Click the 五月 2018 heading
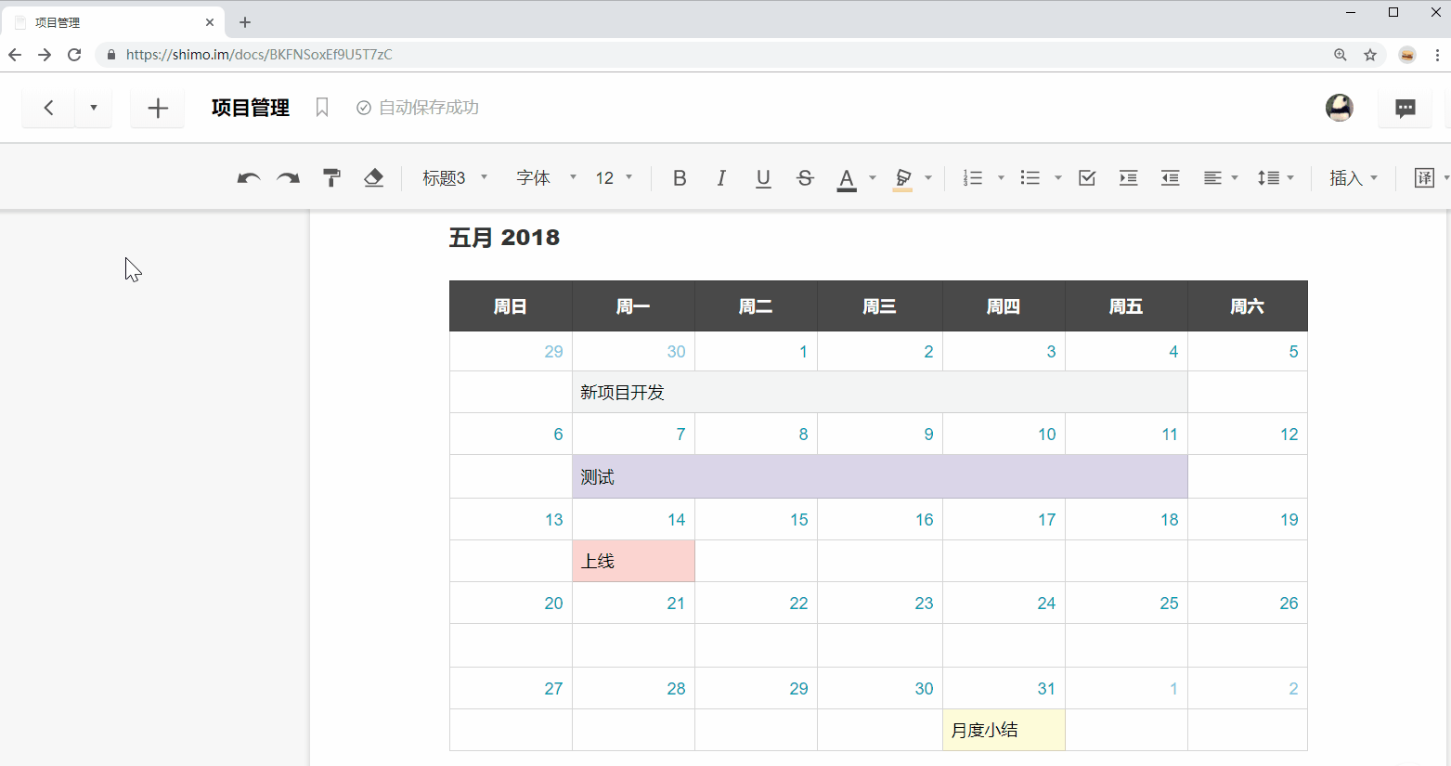The image size is (1451, 766). click(505, 238)
